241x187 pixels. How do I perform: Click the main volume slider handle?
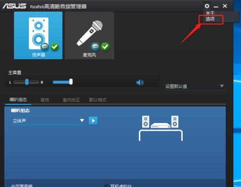[71, 82]
